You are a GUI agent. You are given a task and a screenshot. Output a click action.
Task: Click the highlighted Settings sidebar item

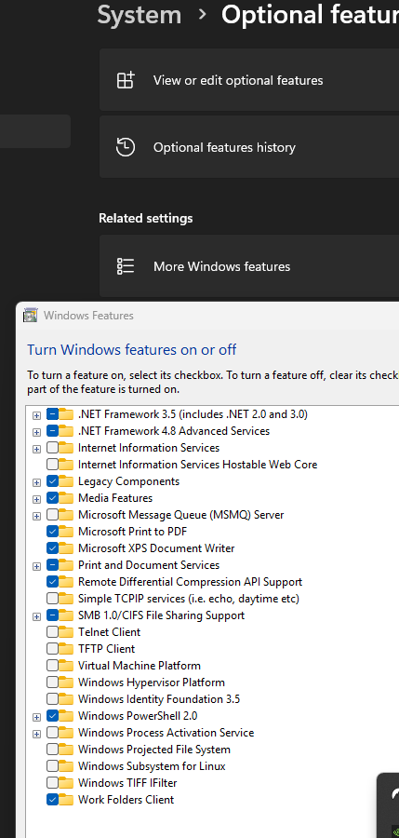pos(35,131)
